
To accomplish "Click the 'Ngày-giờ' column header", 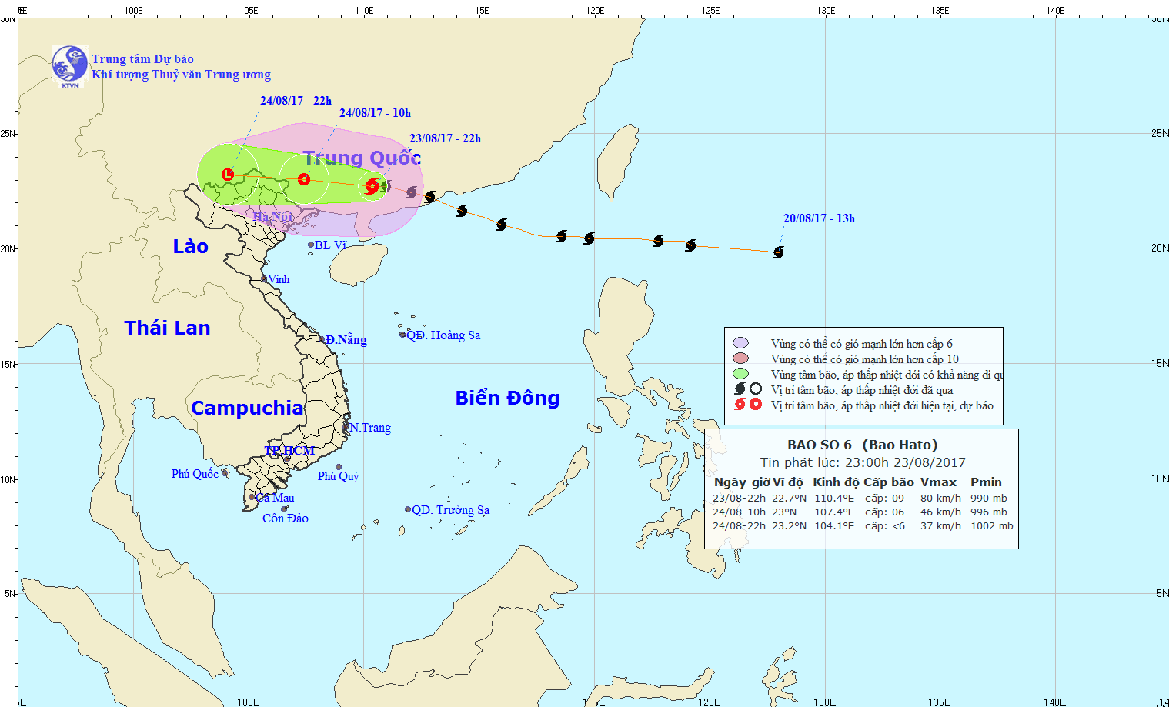I will [742, 482].
